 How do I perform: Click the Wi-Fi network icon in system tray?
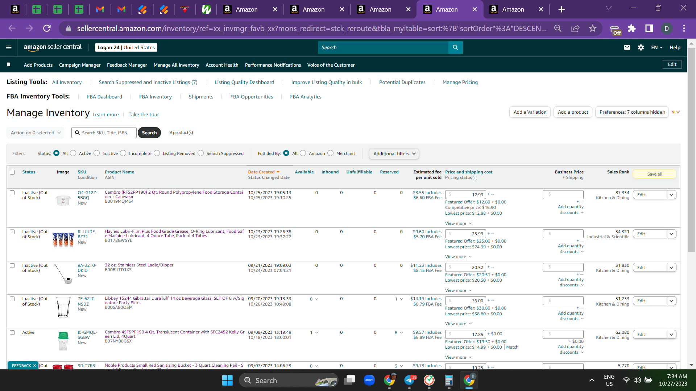coord(626,380)
